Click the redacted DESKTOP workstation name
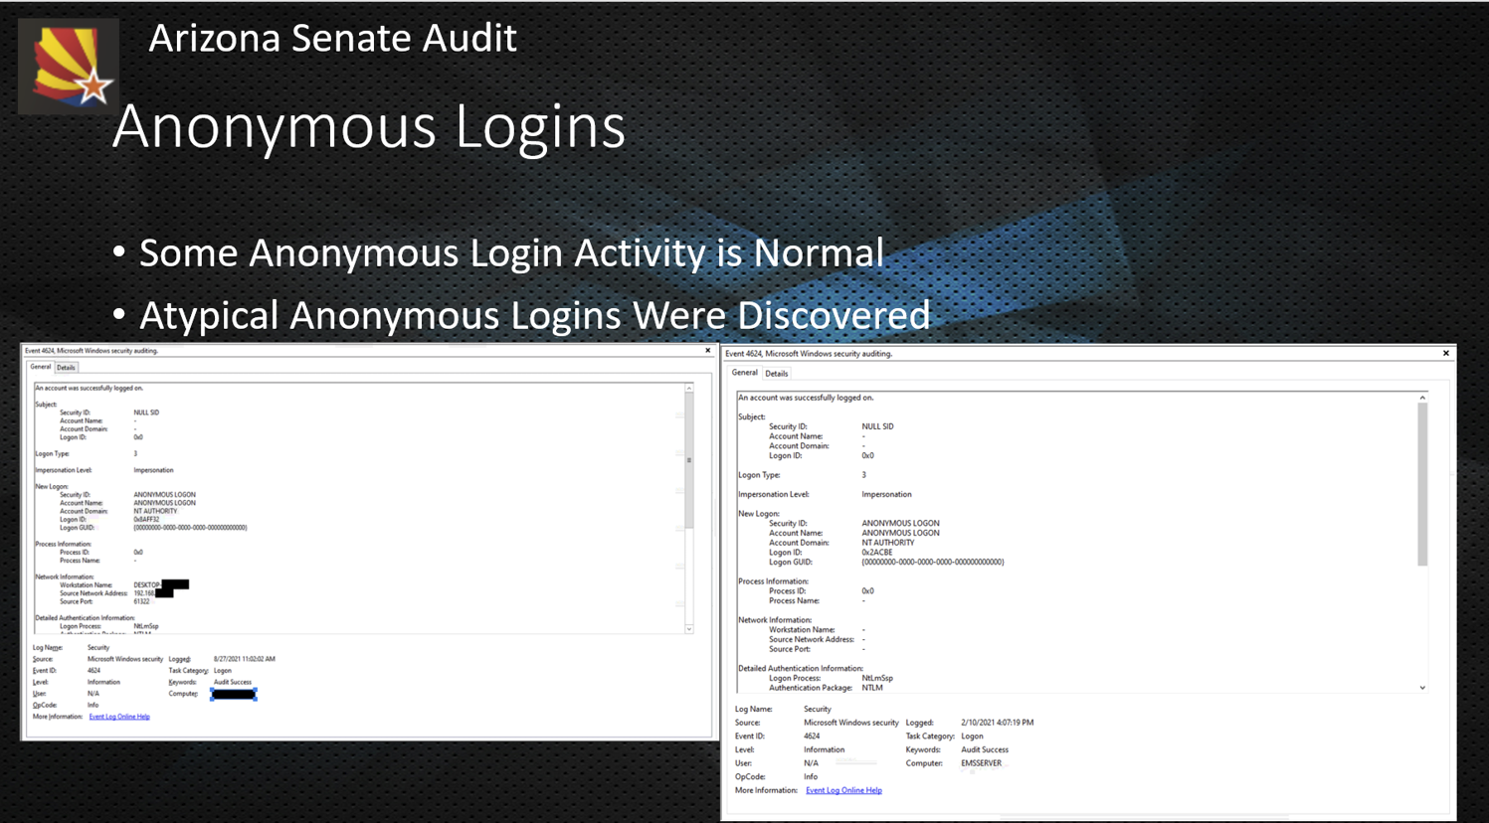This screenshot has height=823, width=1489. [174, 584]
